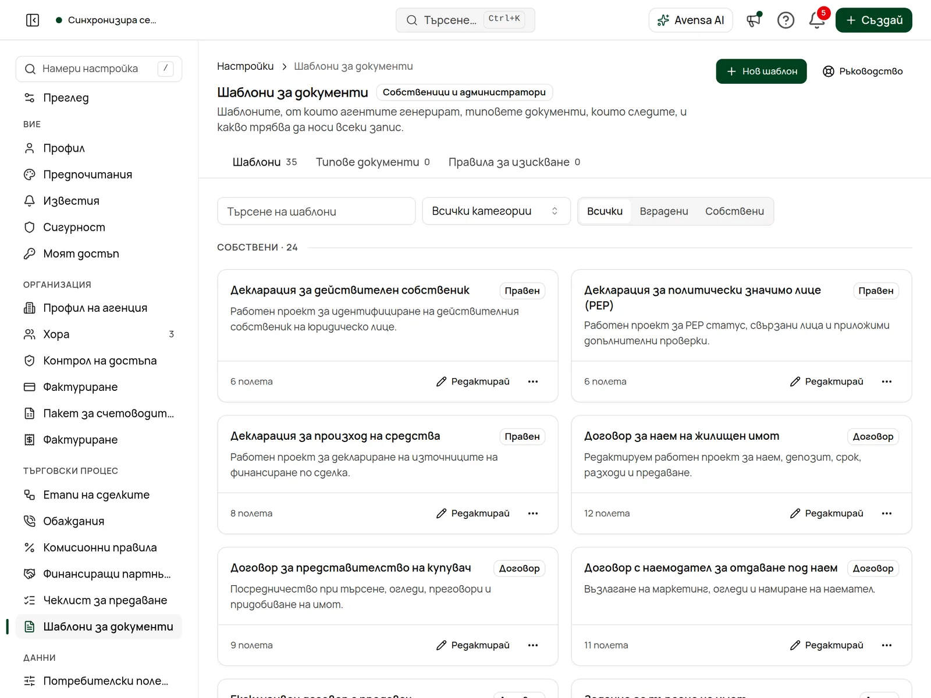Open Предпочитания palette item
931x698 pixels.
click(99, 174)
